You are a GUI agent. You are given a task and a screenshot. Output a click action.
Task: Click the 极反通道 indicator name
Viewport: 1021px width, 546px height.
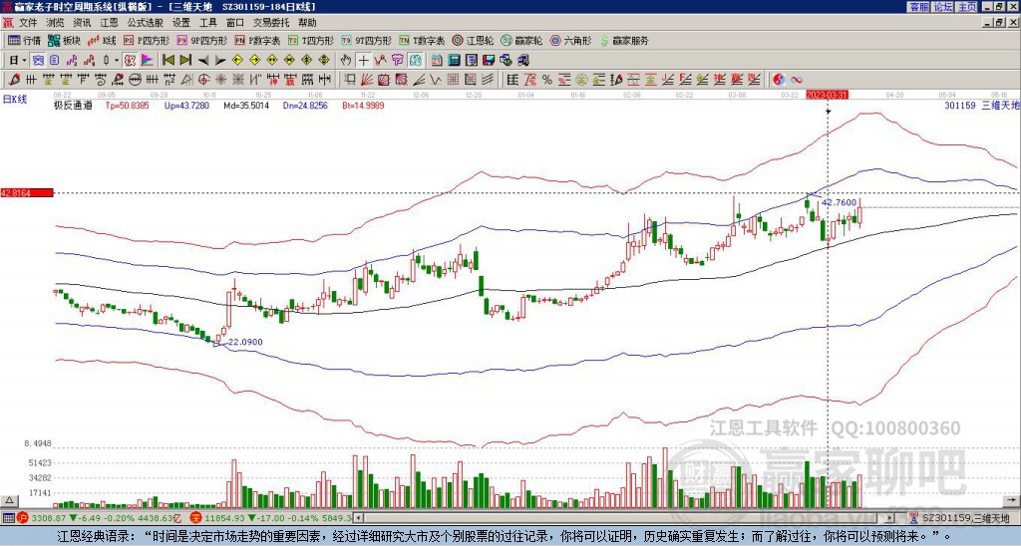point(74,105)
